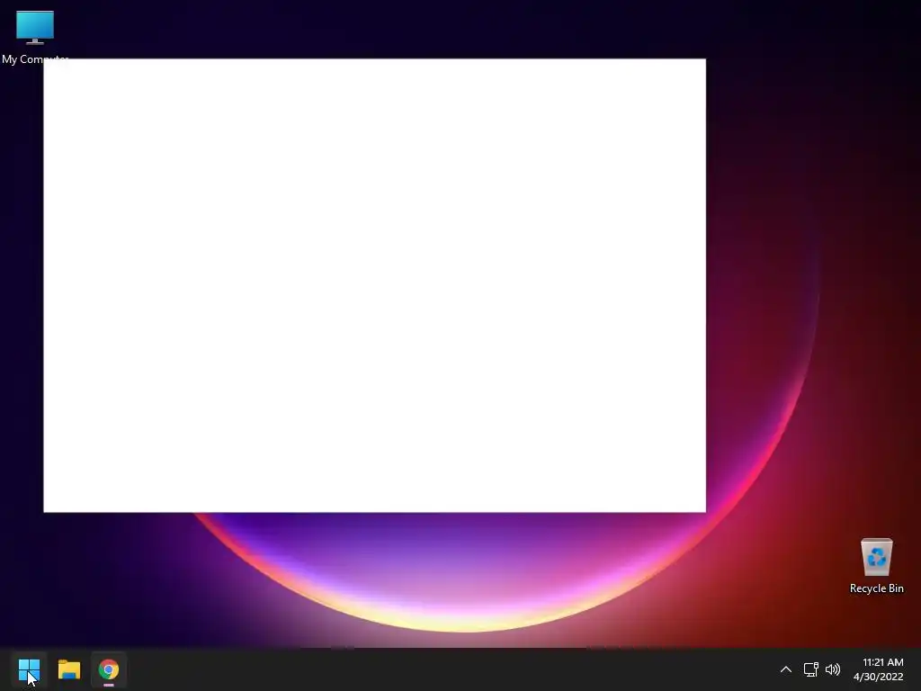Open the network status tray icon
This screenshot has width=921, height=691.
(x=810, y=669)
